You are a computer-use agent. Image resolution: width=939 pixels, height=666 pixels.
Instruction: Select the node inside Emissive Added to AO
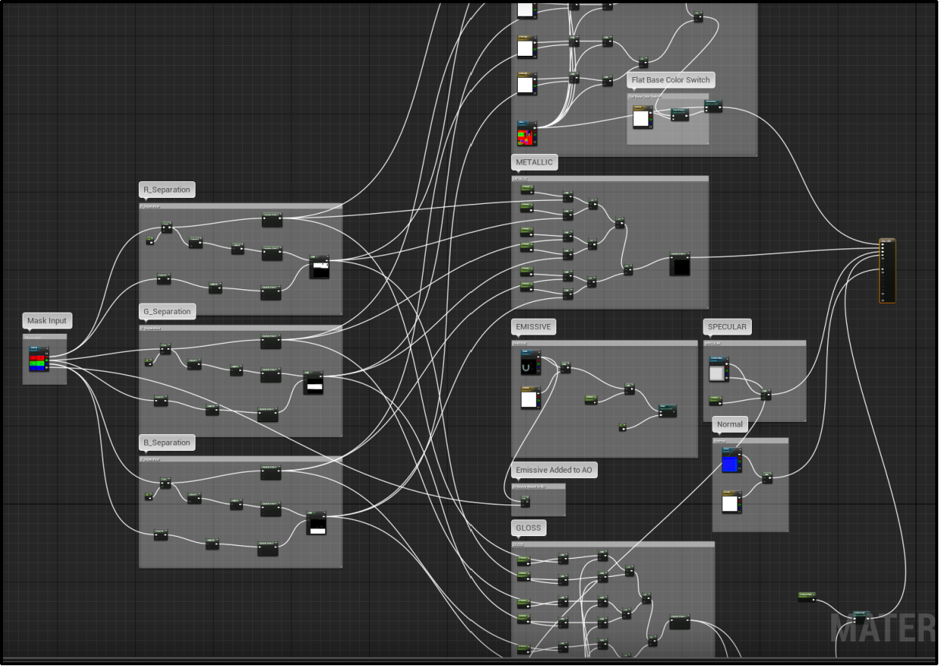click(525, 502)
